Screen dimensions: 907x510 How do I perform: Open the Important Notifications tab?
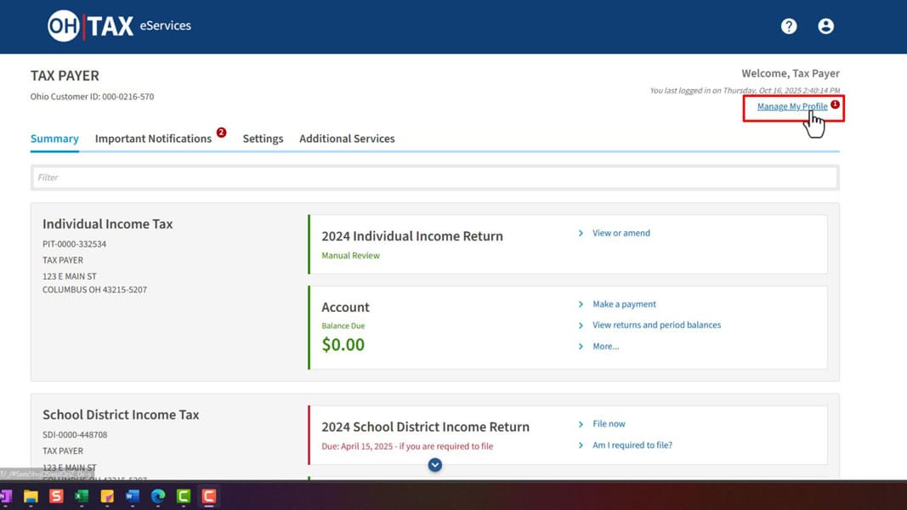point(153,139)
